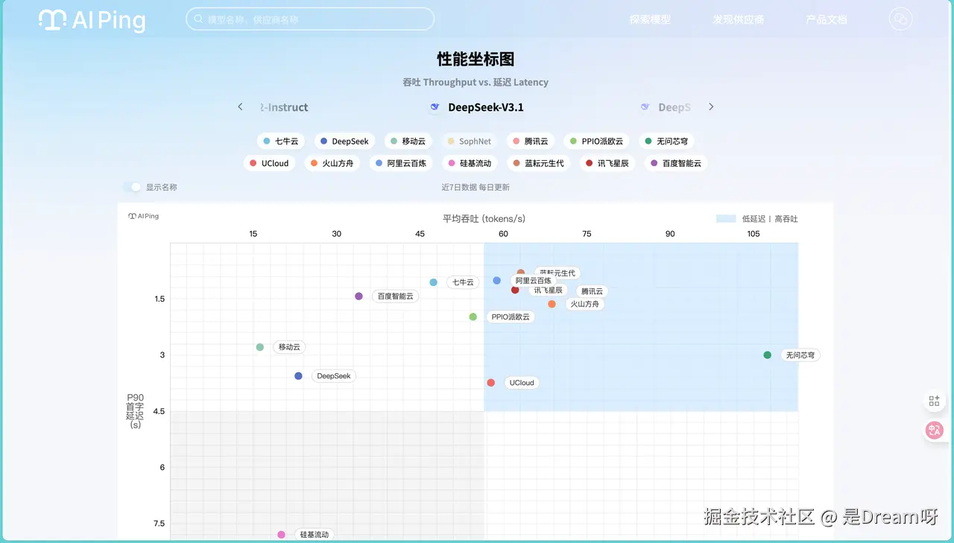Click the 低延迟 | 高吞吐 blue legend swatch

pos(726,219)
